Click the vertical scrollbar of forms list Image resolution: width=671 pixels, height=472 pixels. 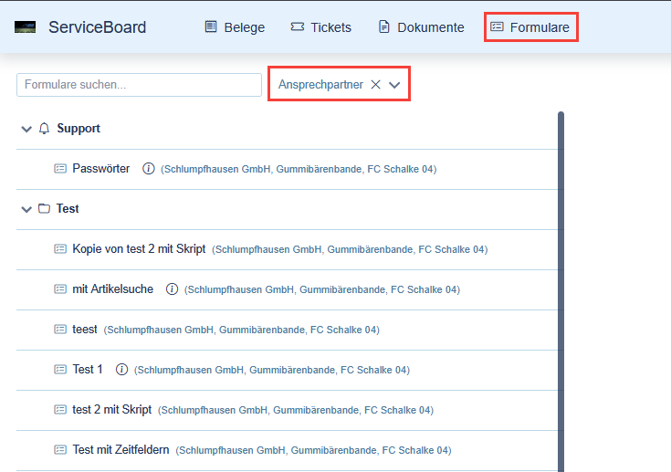click(x=561, y=291)
